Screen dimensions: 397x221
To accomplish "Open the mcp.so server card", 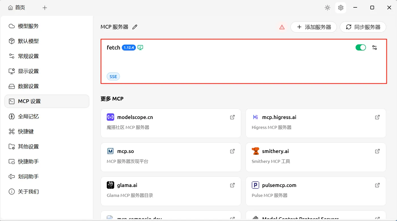I will point(171,157).
